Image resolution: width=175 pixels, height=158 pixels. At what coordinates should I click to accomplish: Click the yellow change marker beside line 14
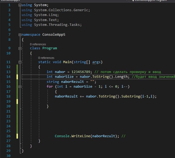tap(17, 77)
